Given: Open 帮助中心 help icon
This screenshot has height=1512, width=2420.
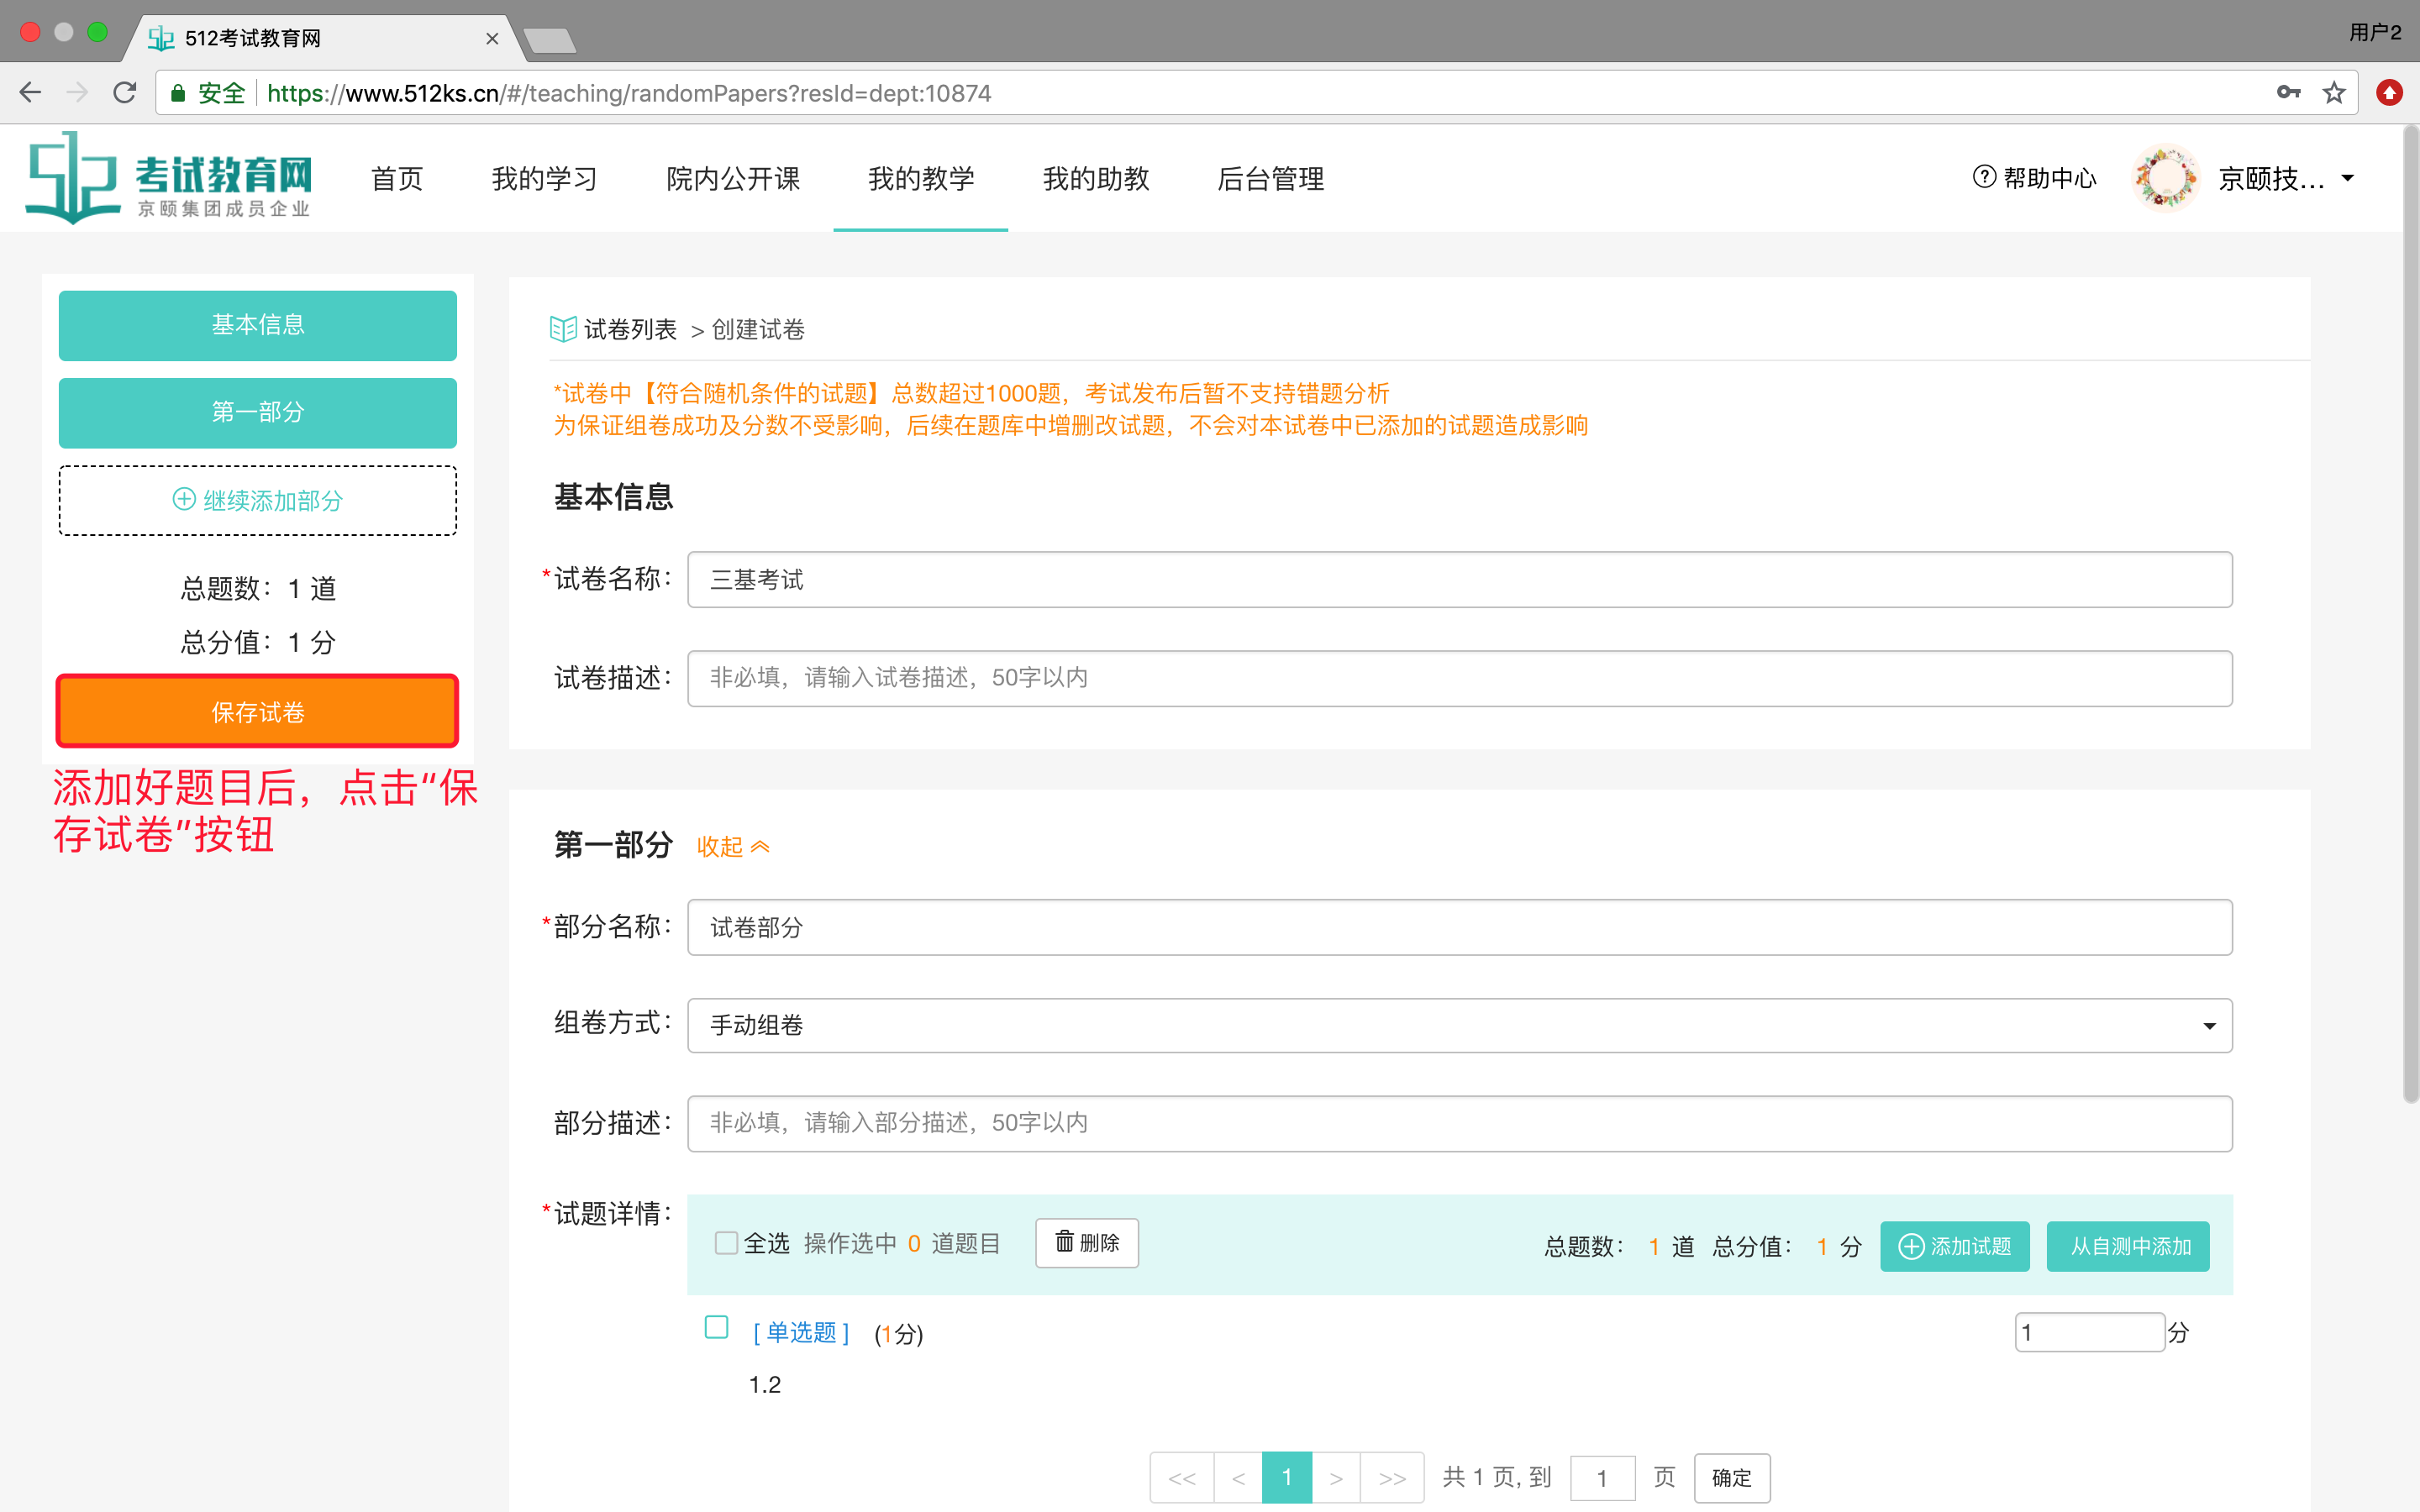Looking at the screenshot, I should [x=1984, y=178].
